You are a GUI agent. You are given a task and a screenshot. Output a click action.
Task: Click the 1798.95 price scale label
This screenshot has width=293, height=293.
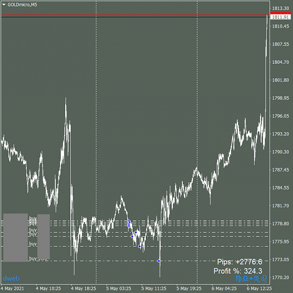[280, 98]
